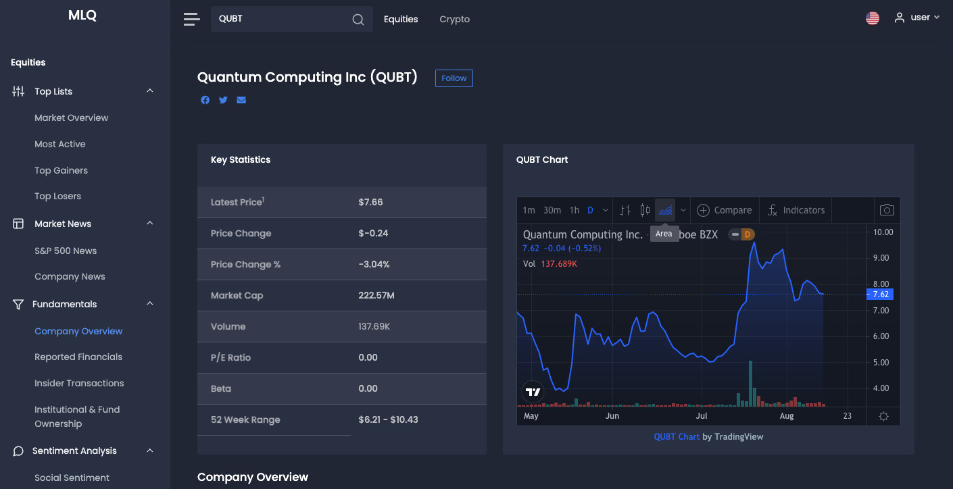Select the 1h chart interval
The image size is (953, 489).
(575, 210)
